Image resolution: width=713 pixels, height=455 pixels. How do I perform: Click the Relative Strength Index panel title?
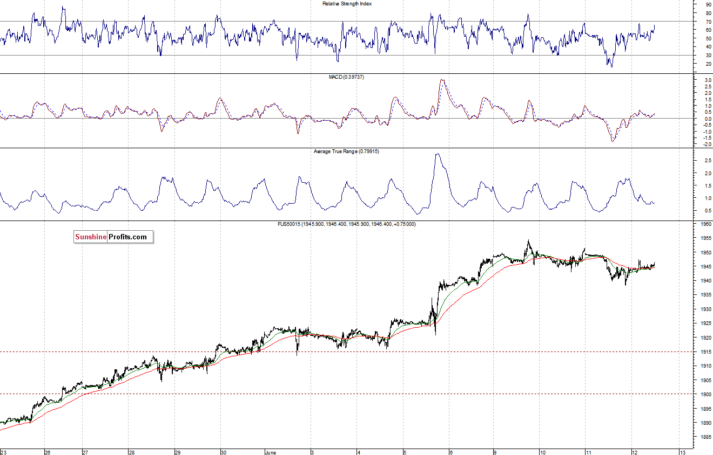347,4
